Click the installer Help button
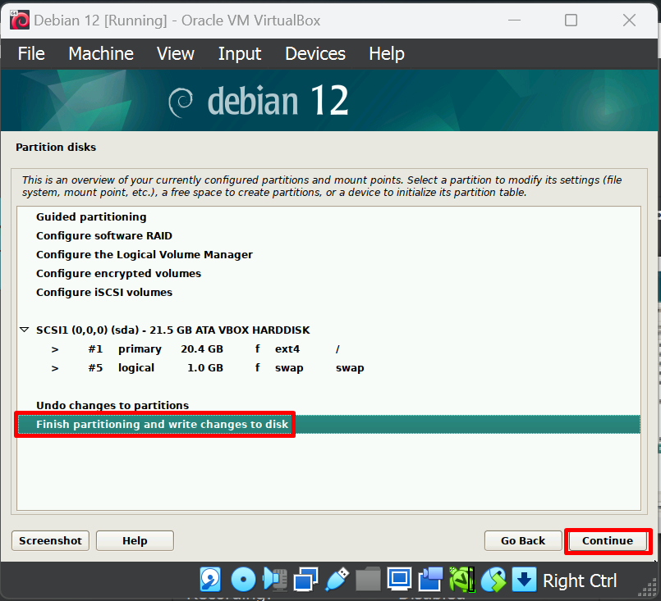This screenshot has width=661, height=601. coord(135,541)
